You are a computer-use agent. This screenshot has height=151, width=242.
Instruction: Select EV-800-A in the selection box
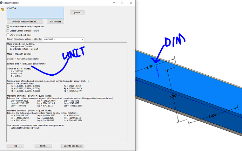[x=12, y=8]
